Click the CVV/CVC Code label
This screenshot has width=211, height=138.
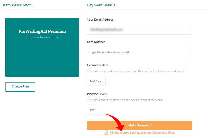tap(97, 94)
